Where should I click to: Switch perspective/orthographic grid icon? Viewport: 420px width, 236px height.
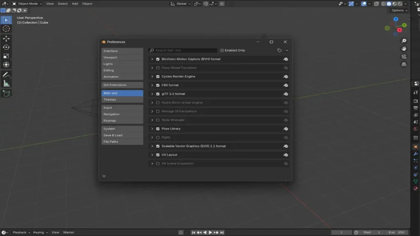click(x=404, y=64)
